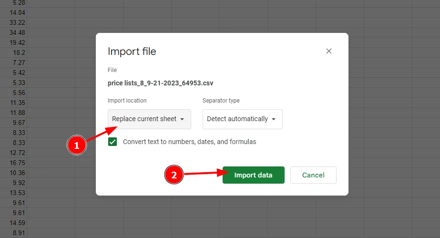440x238 pixels.
Task: Click the green Import data button
Action: point(253,175)
